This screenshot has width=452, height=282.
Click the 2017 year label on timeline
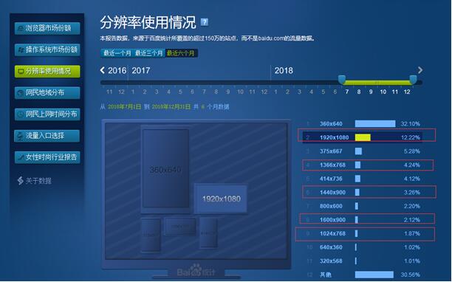click(140, 71)
